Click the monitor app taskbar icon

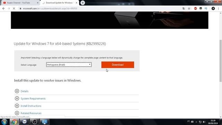pos(45,122)
